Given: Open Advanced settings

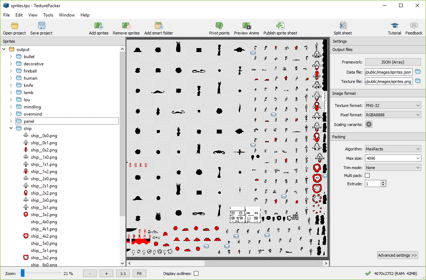Looking at the screenshot, I should click(x=398, y=255).
